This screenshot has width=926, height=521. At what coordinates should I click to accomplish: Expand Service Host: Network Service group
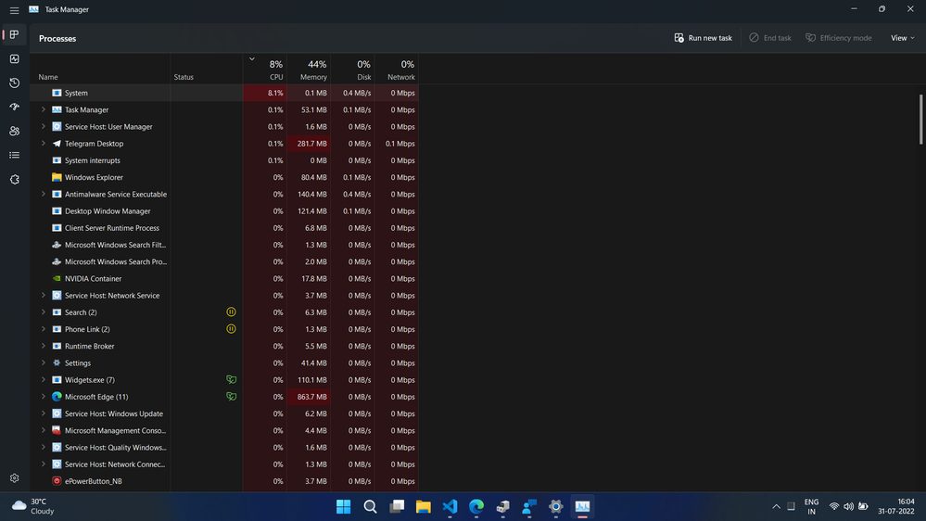pos(44,296)
